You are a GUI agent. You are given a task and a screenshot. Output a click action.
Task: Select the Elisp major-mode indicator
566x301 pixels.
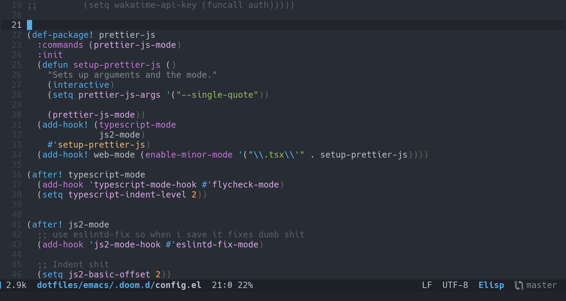click(x=491, y=285)
